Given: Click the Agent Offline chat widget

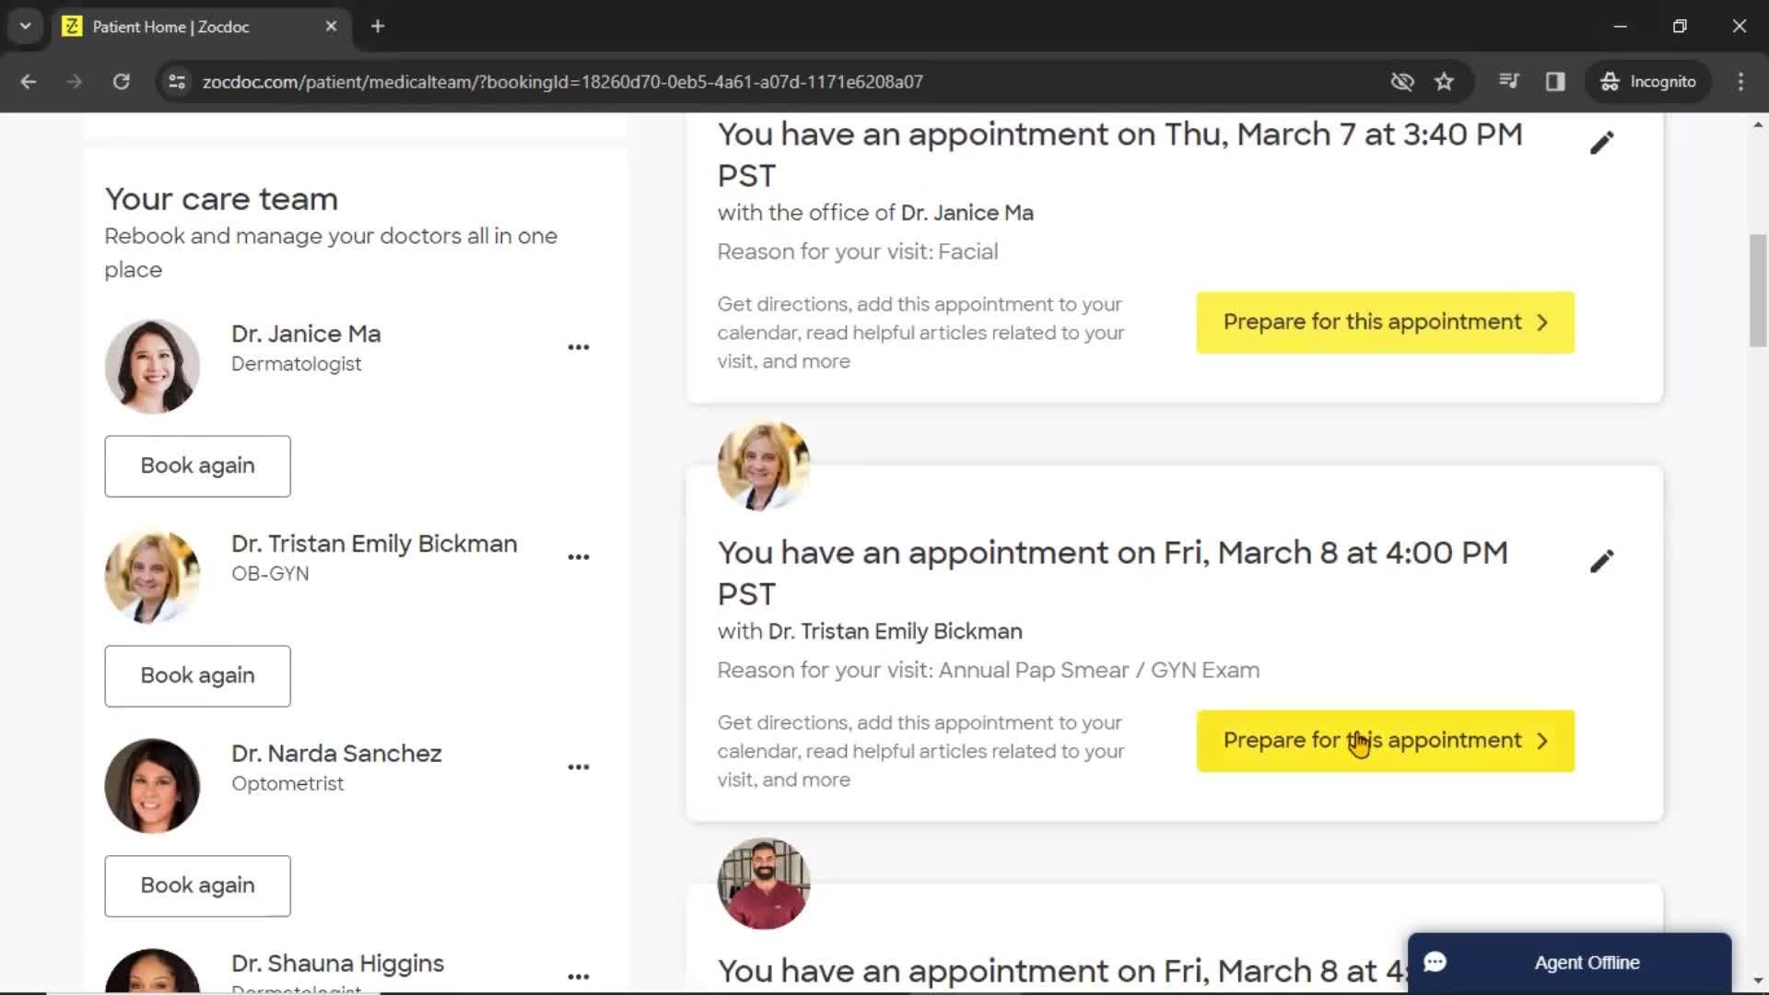Looking at the screenshot, I should pos(1568,961).
